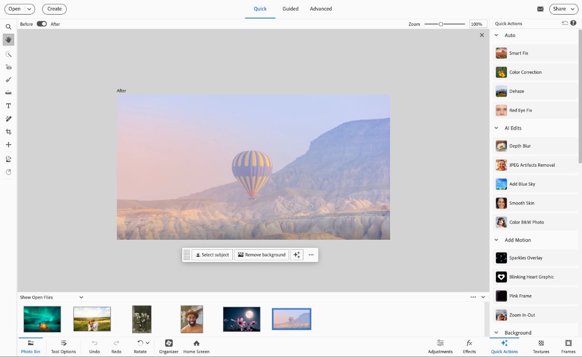Viewport: 582px width, 357px height.
Task: Switch to the Advanced tab
Action: pyautogui.click(x=320, y=9)
